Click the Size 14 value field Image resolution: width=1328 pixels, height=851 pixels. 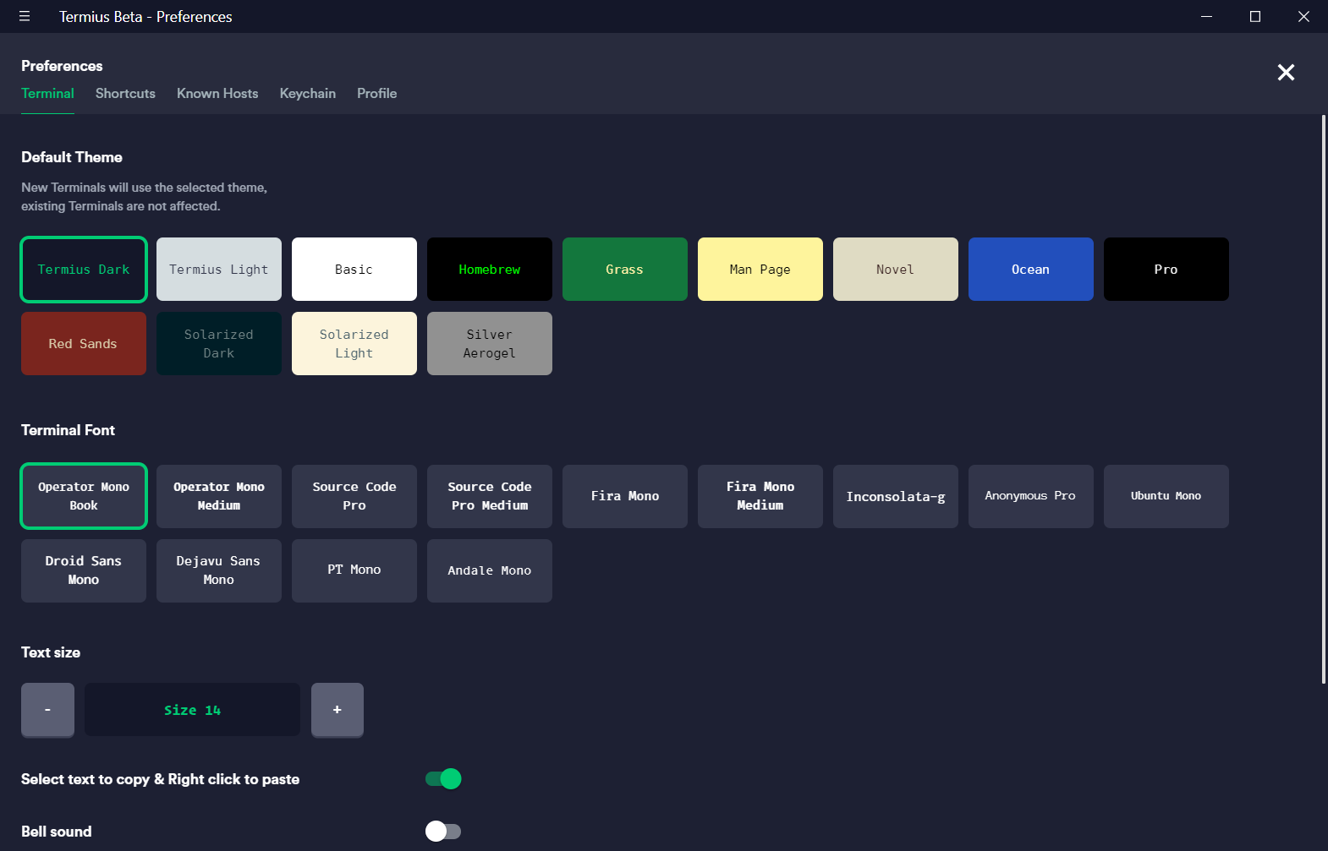[192, 710]
